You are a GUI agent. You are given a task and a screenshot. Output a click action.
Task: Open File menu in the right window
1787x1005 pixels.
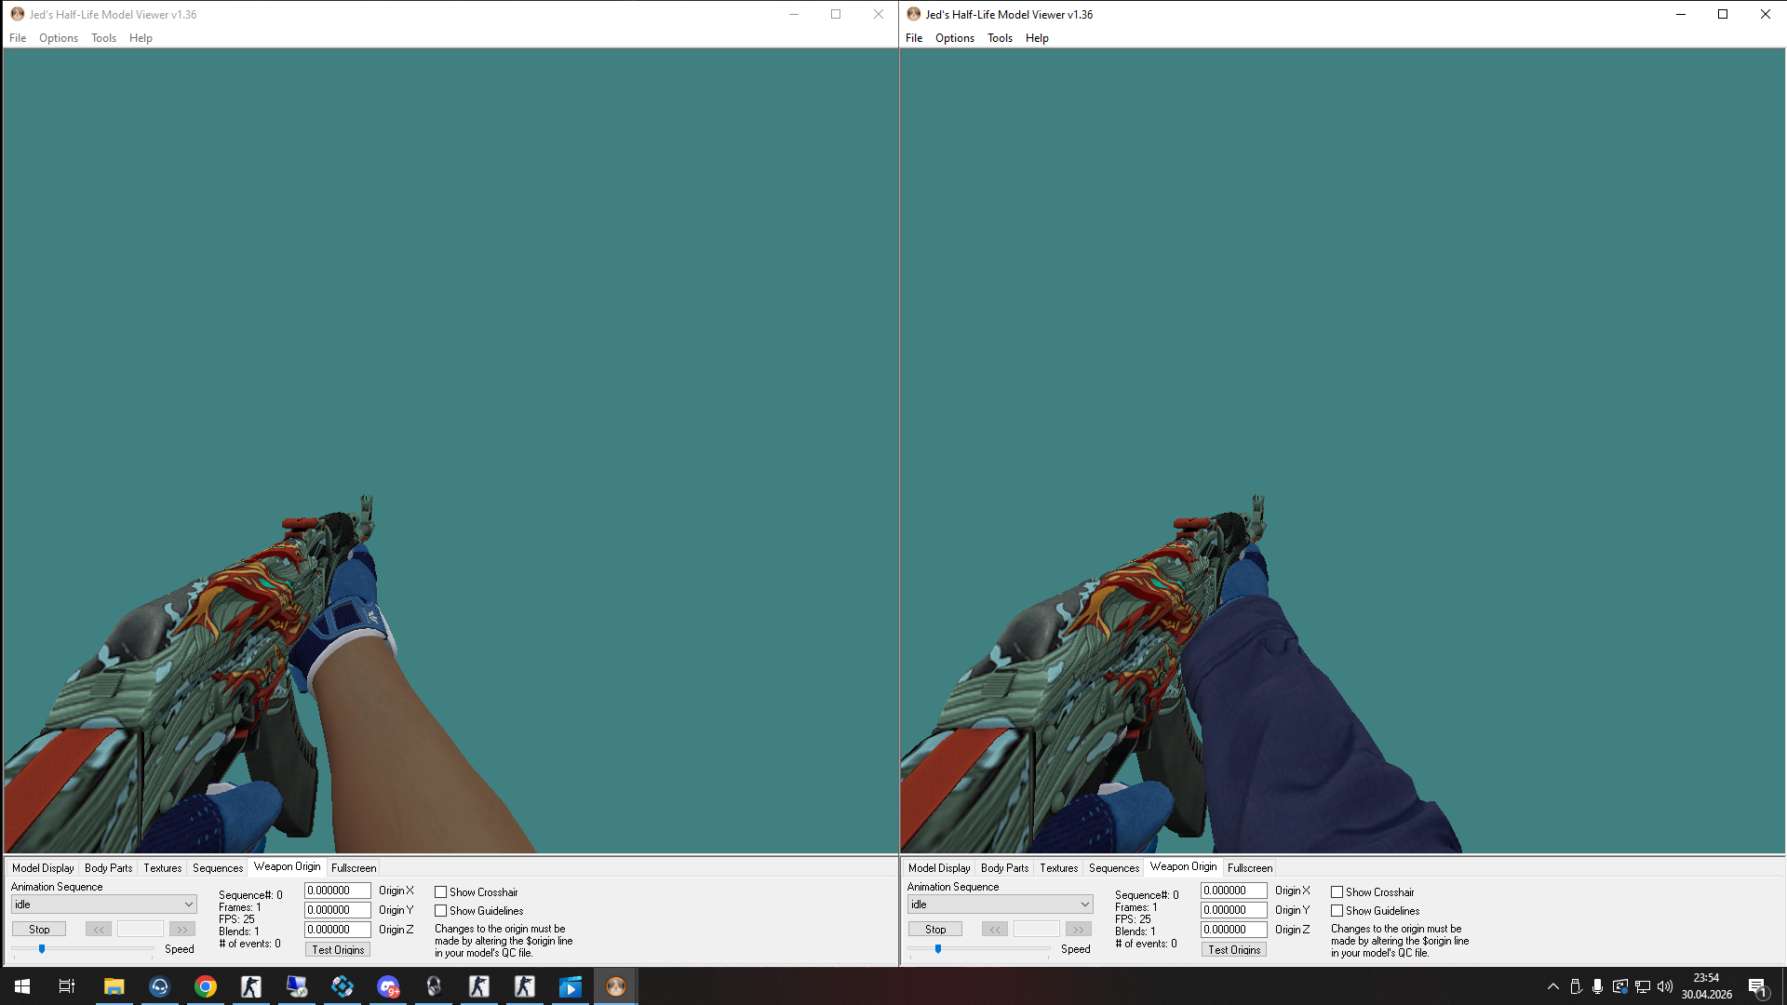(x=914, y=38)
